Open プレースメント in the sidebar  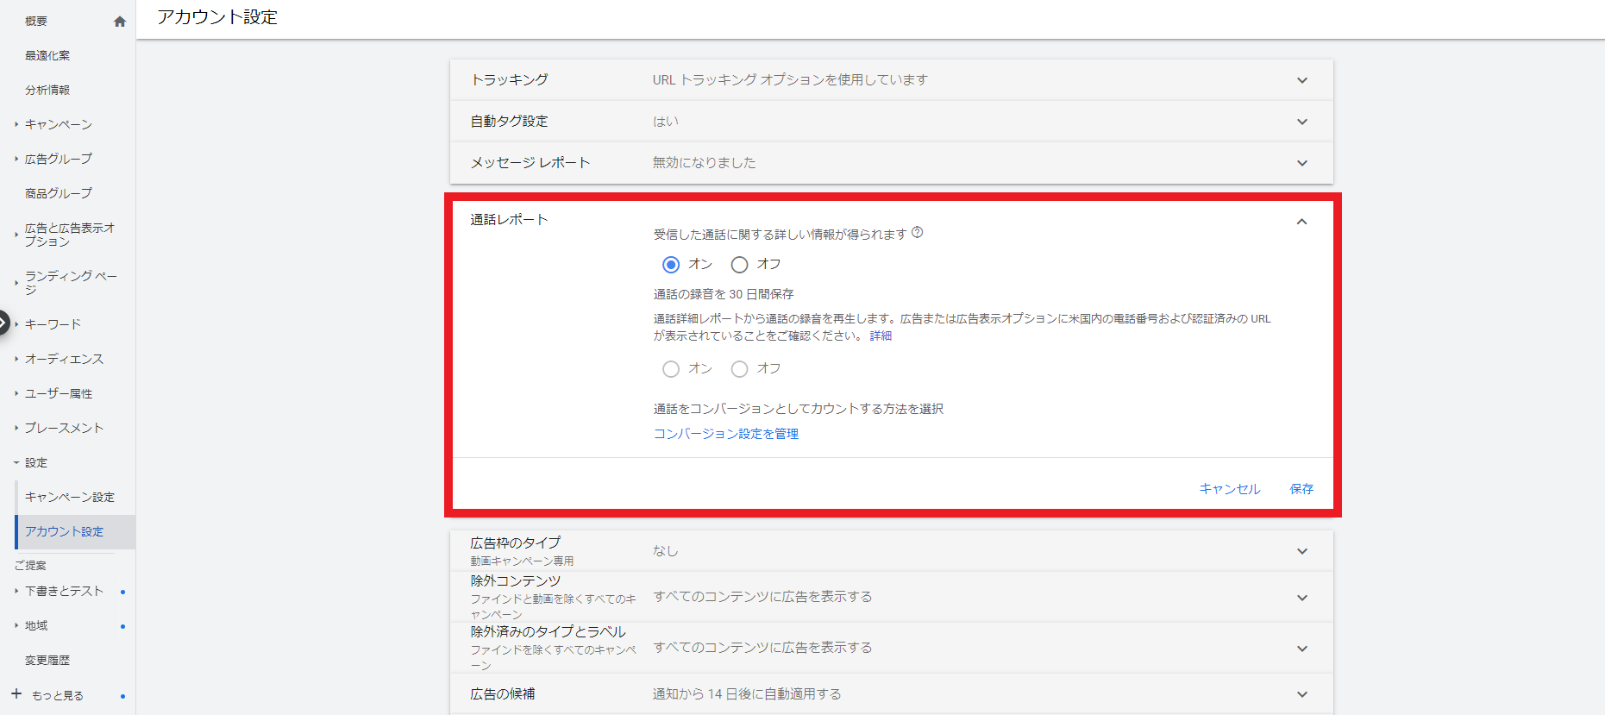(64, 428)
